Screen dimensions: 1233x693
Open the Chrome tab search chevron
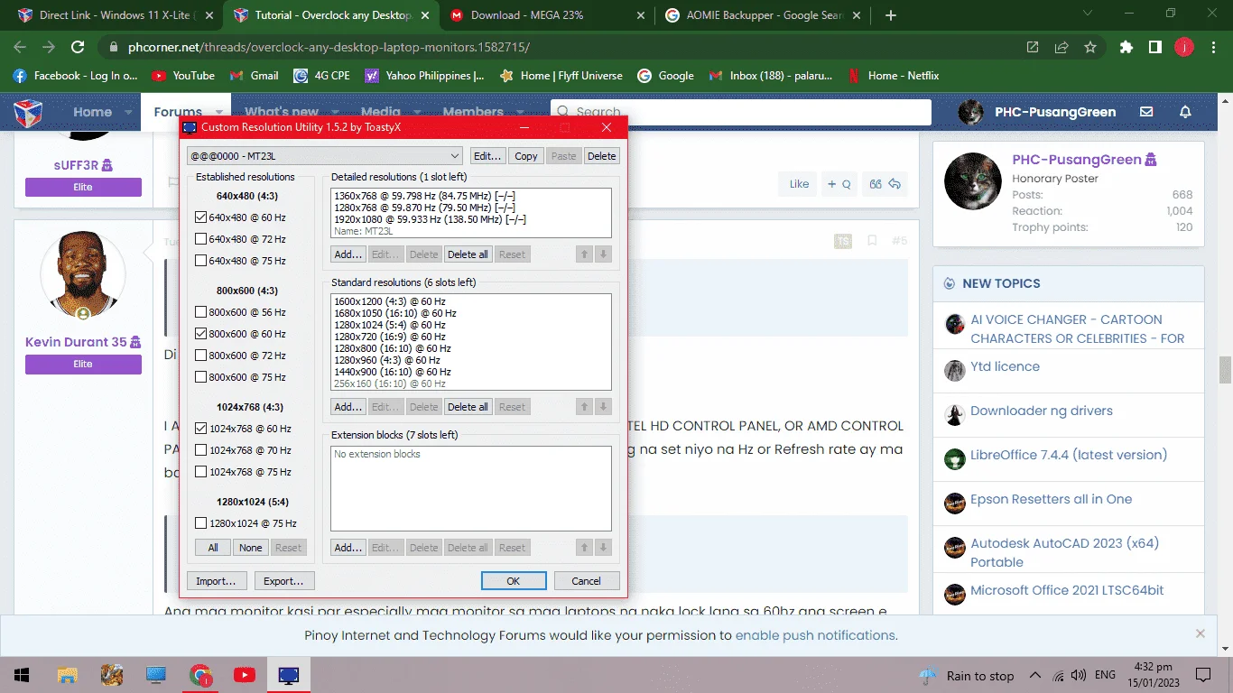pyautogui.click(x=1087, y=14)
